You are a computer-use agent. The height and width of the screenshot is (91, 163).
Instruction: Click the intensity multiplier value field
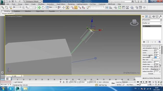tap(156, 55)
